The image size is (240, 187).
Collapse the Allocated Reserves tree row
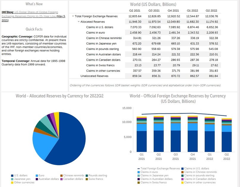79,22
